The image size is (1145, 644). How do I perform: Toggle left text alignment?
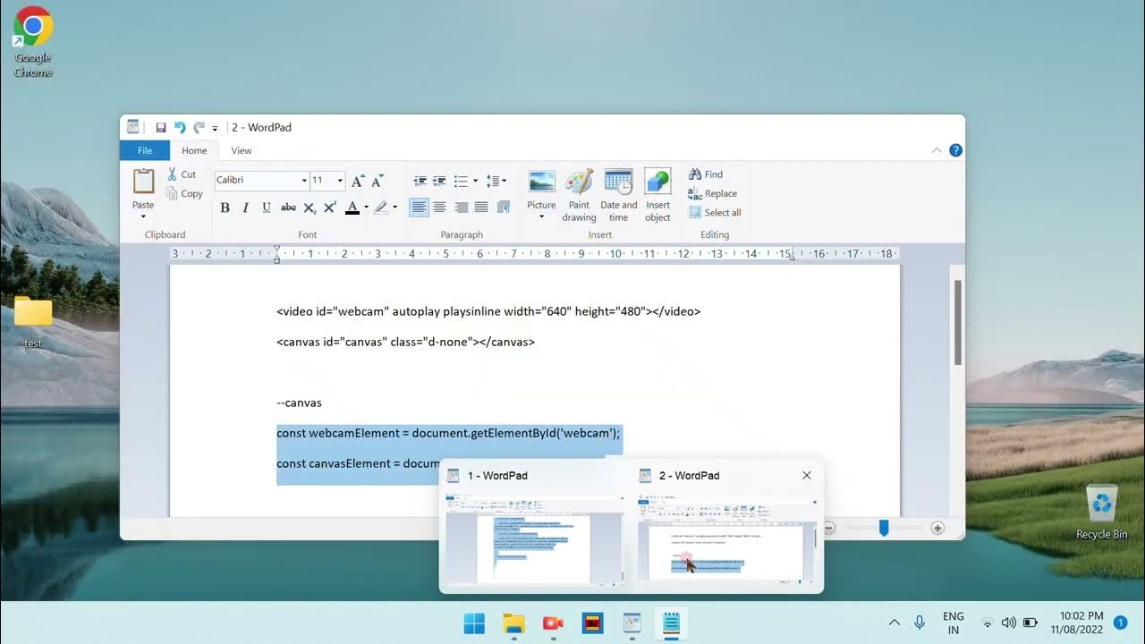(419, 208)
